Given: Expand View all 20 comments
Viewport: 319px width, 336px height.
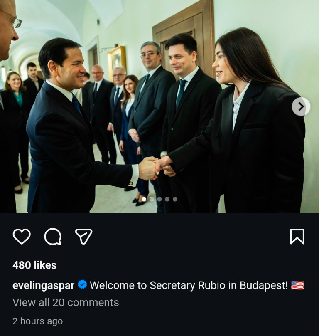Looking at the screenshot, I should pyautogui.click(x=66, y=303).
